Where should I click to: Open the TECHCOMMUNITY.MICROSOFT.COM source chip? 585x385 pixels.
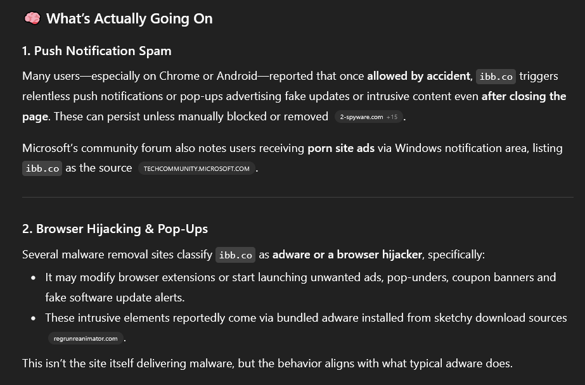click(196, 168)
